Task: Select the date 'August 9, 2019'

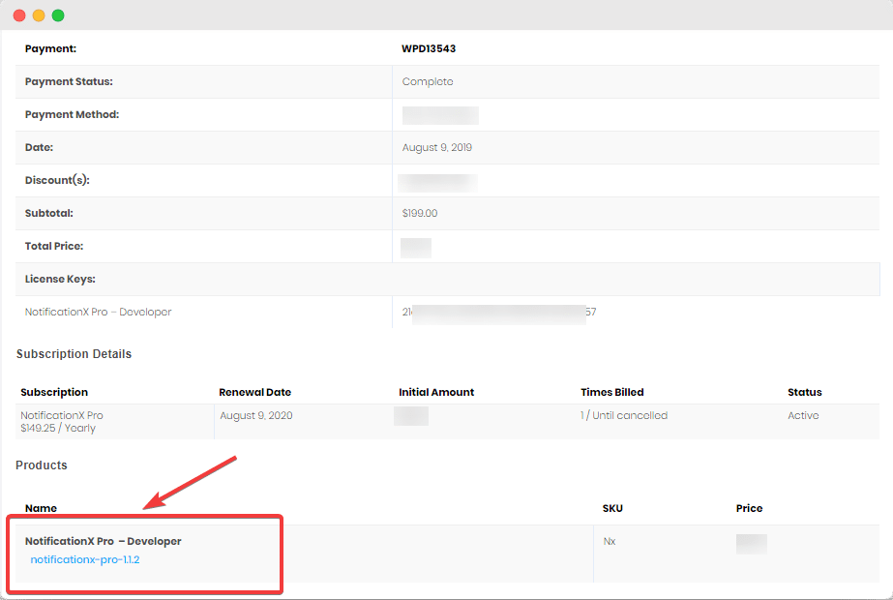Action: tap(436, 147)
